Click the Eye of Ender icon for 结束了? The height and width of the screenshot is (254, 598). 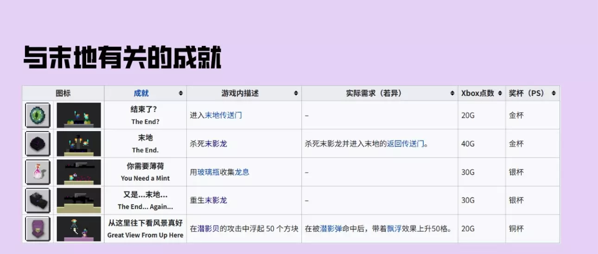click(x=38, y=115)
